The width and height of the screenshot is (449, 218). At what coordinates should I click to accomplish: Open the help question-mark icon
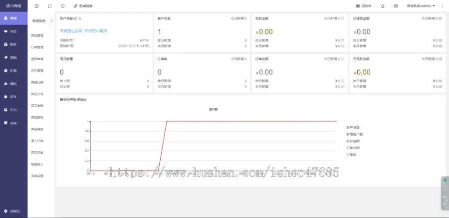point(396,6)
